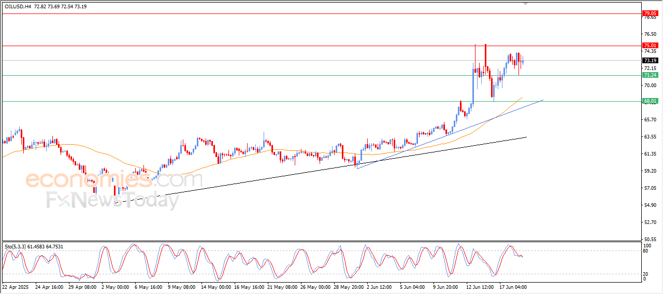Click the grey 73.19 current price tag
The width and height of the screenshot is (663, 294).
click(650, 61)
